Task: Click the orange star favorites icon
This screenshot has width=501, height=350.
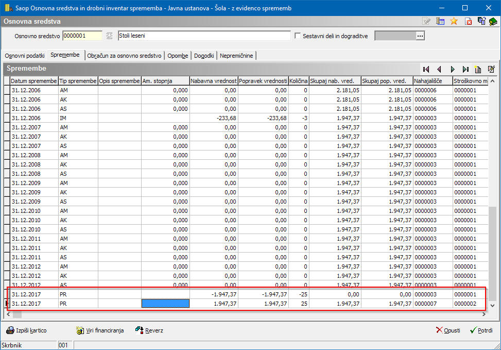Action: (454, 21)
